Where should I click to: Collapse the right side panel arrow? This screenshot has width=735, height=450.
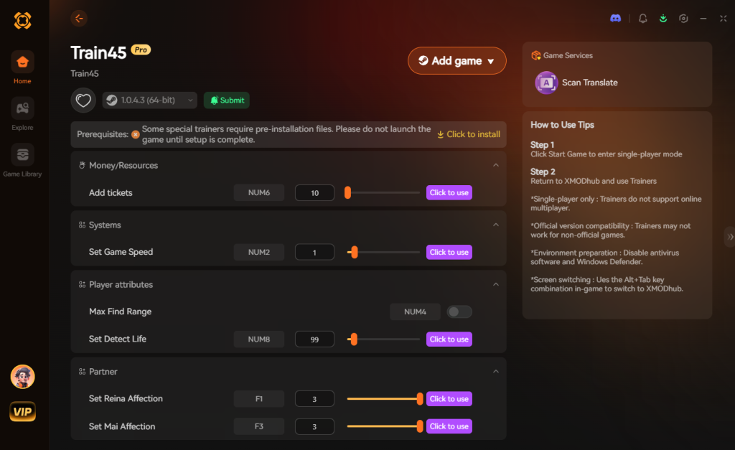[x=730, y=237]
